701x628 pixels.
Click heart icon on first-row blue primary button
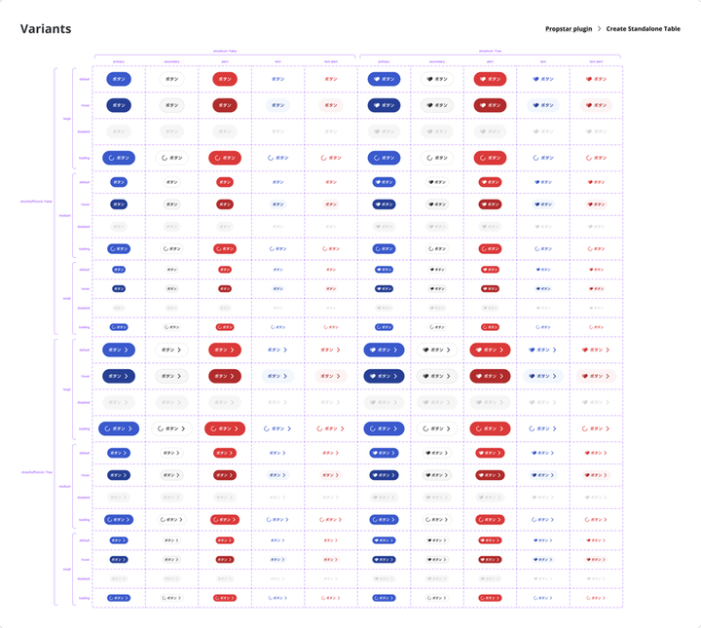coord(377,79)
